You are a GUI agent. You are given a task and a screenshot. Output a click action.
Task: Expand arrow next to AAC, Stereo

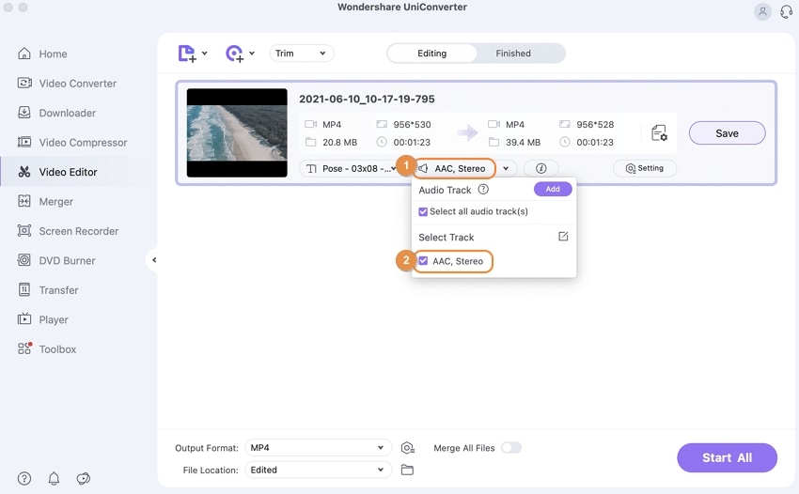pos(506,168)
